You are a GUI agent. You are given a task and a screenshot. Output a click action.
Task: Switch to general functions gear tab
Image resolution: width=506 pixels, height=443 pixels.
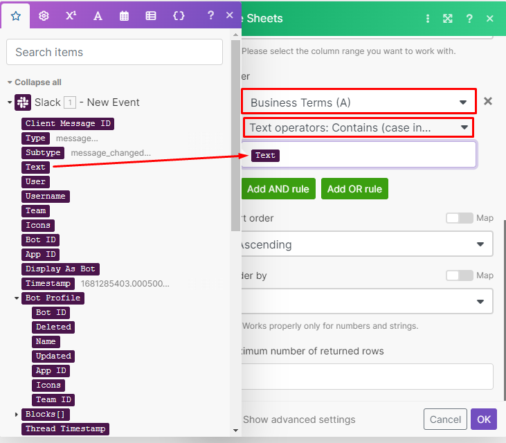click(x=44, y=16)
